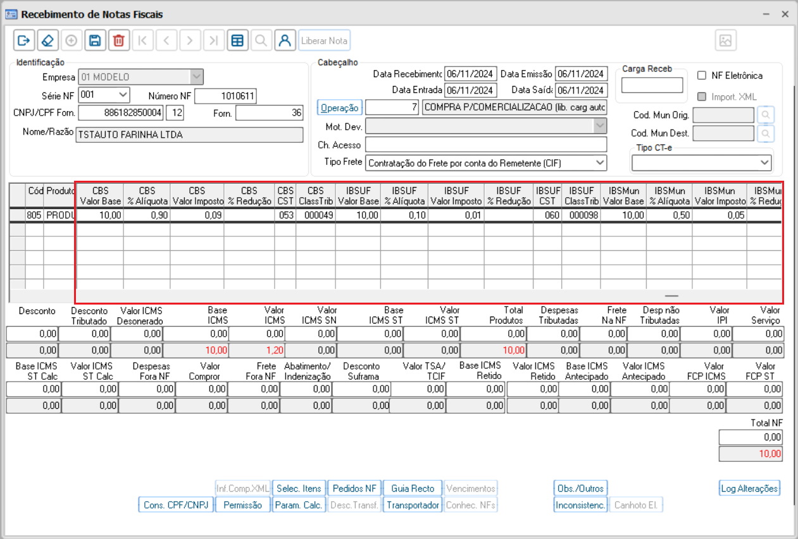Viewport: 798px width, 539px height.
Task: Click the Desc.Transf. button
Action: pyautogui.click(x=354, y=505)
